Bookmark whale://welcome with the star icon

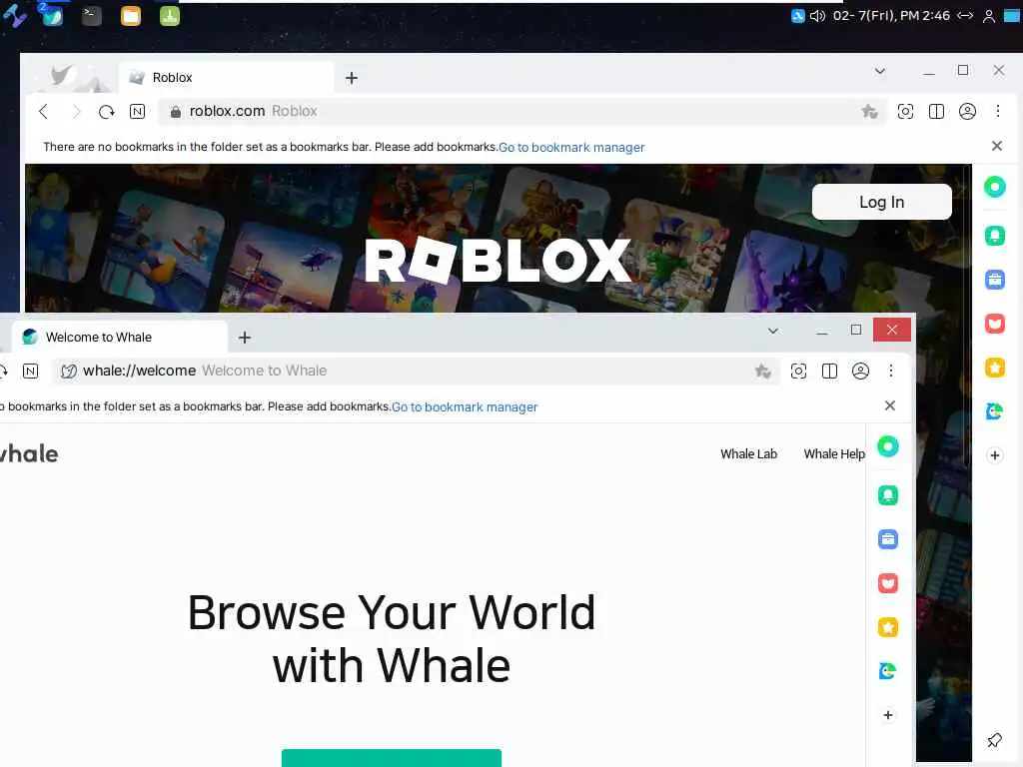coord(762,372)
